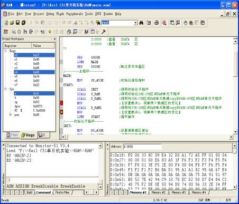Open the Help menu
Viewport: 239px width, 204px height.
118,14
